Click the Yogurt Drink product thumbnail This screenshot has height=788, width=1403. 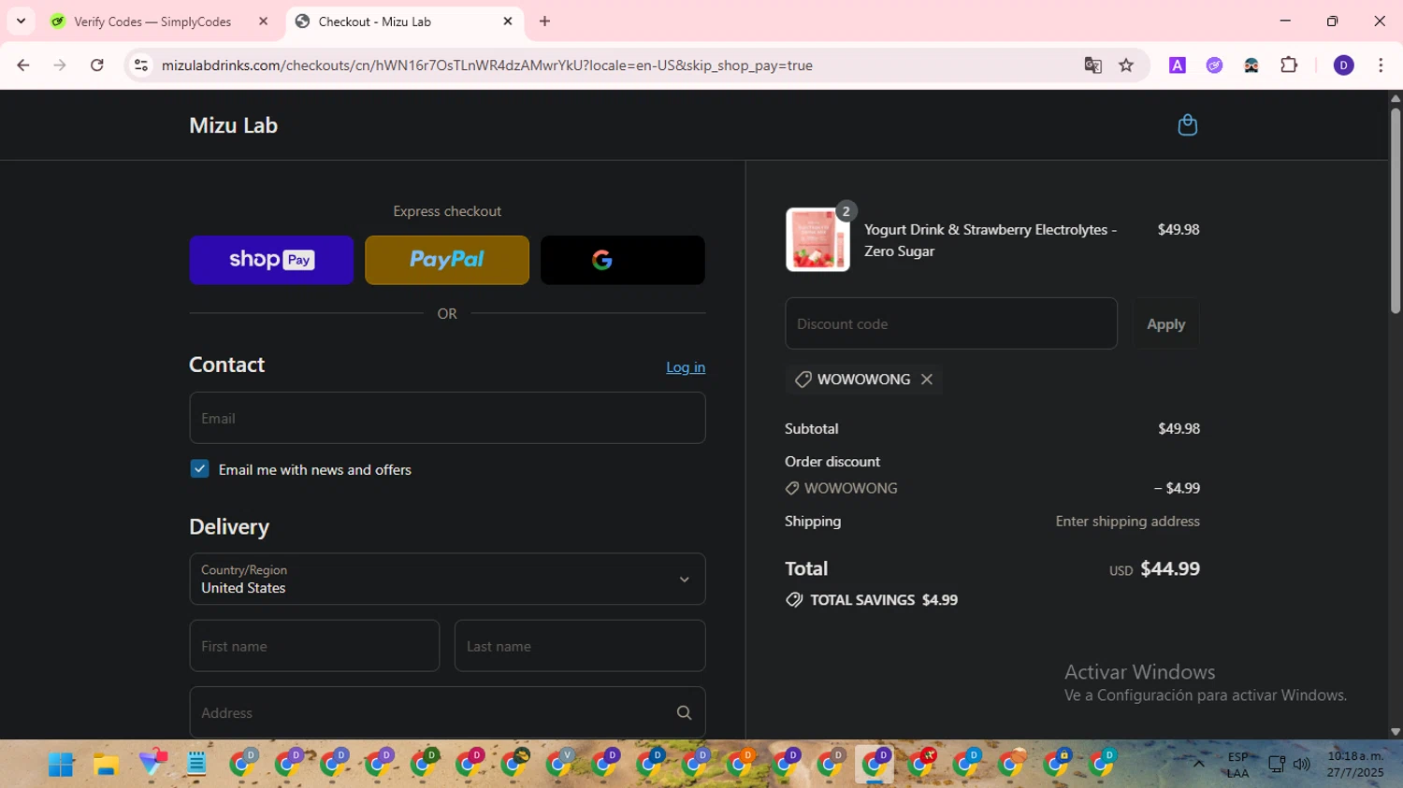(817, 239)
